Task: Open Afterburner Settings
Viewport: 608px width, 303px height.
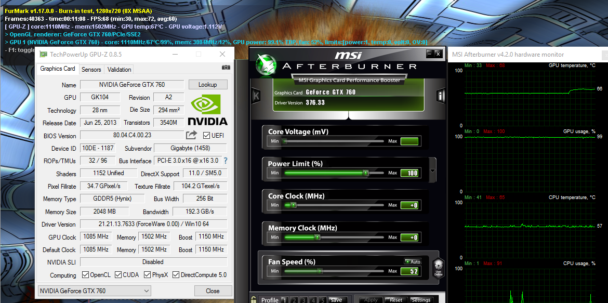Action: coord(421,300)
